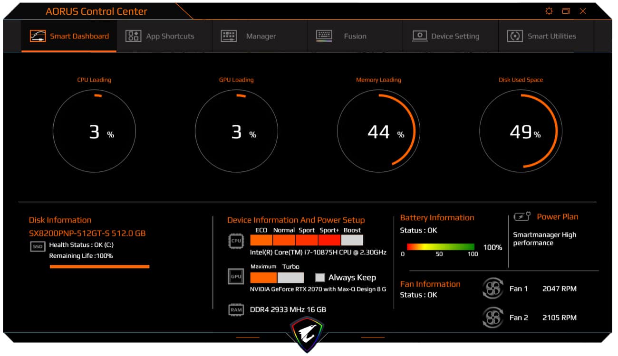Select the Sport CPU power mode

pos(307,240)
